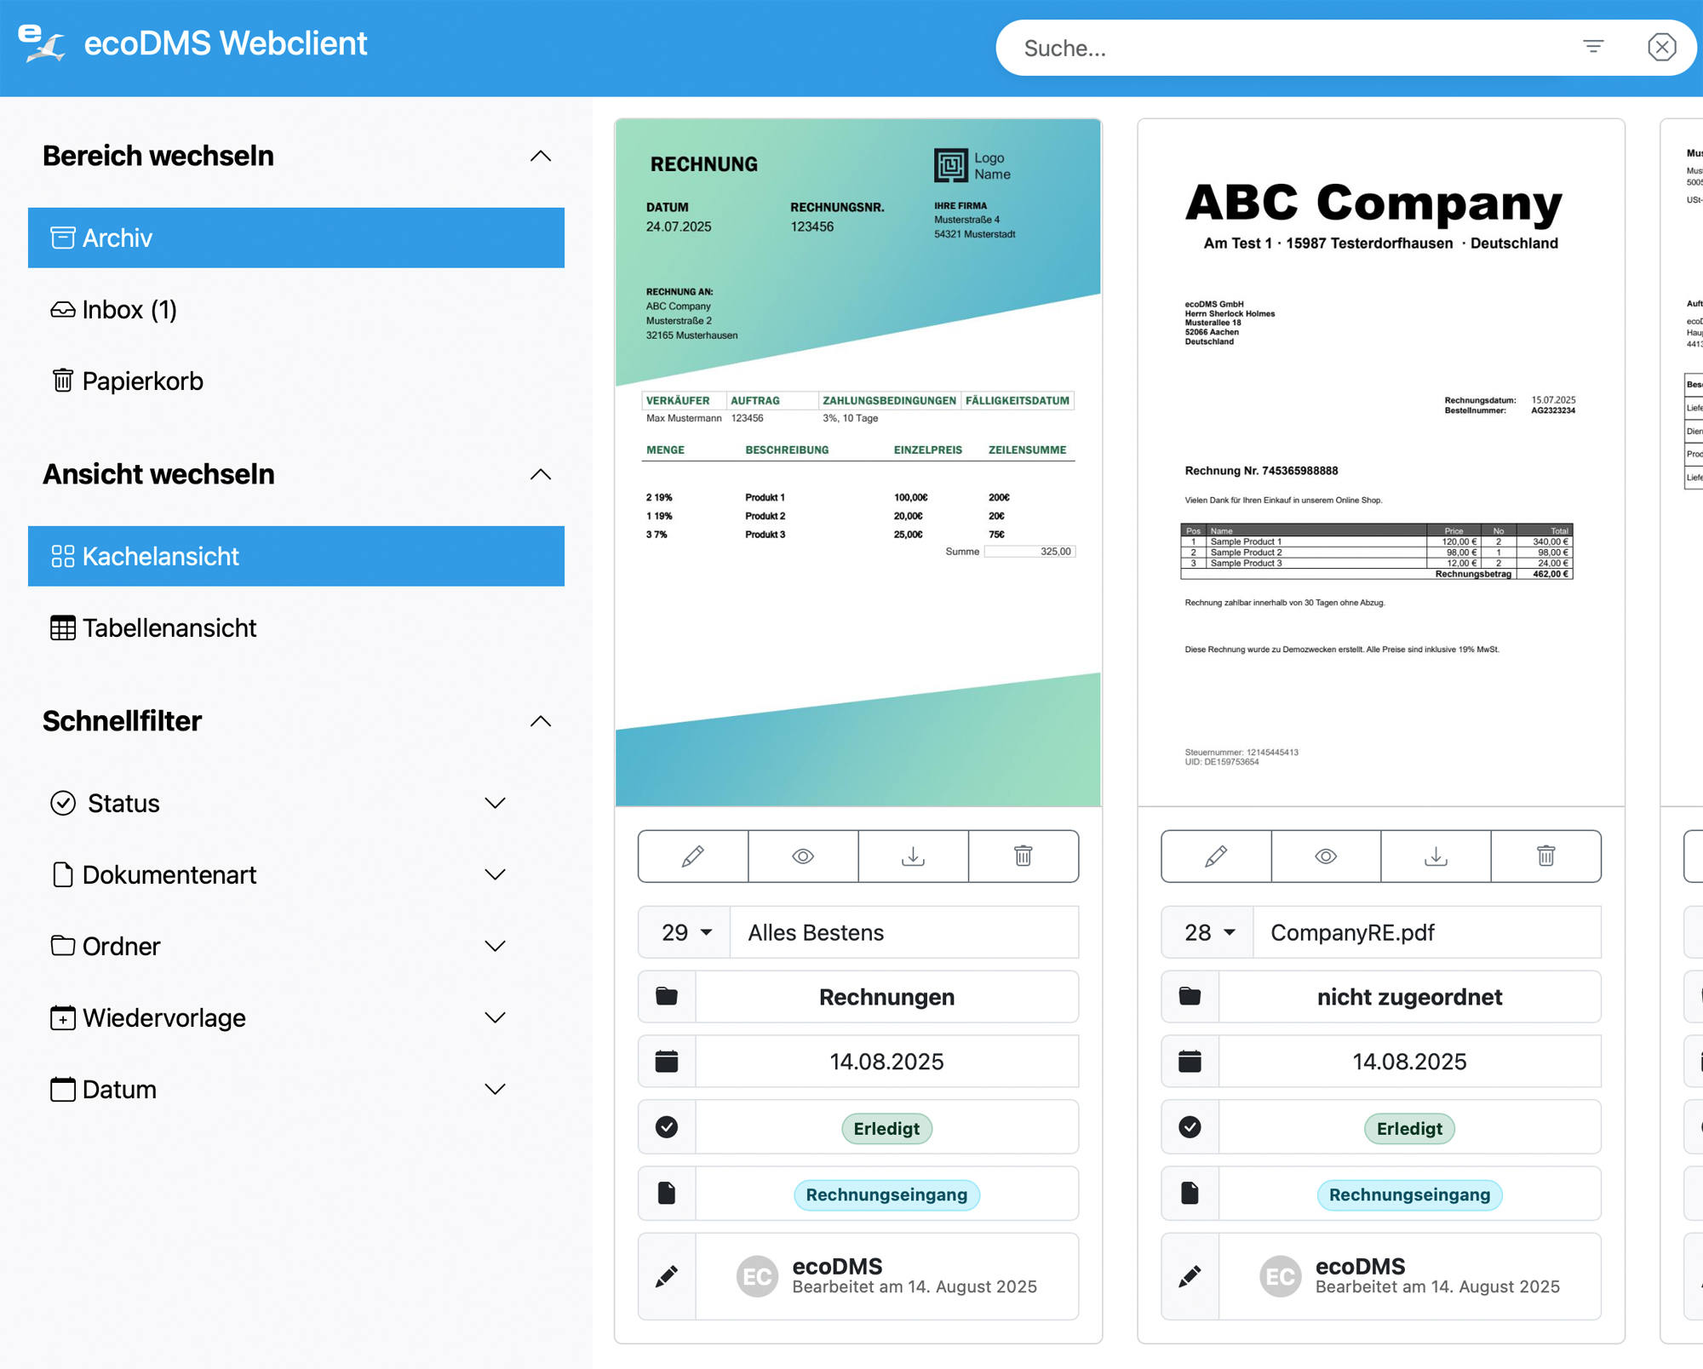1703x1369 pixels.
Task: Open the version dropdown showing 28
Action: (x=1208, y=932)
